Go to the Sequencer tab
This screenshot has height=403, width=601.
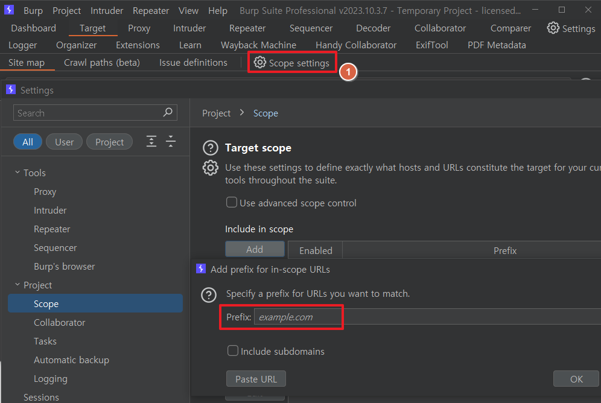point(311,28)
